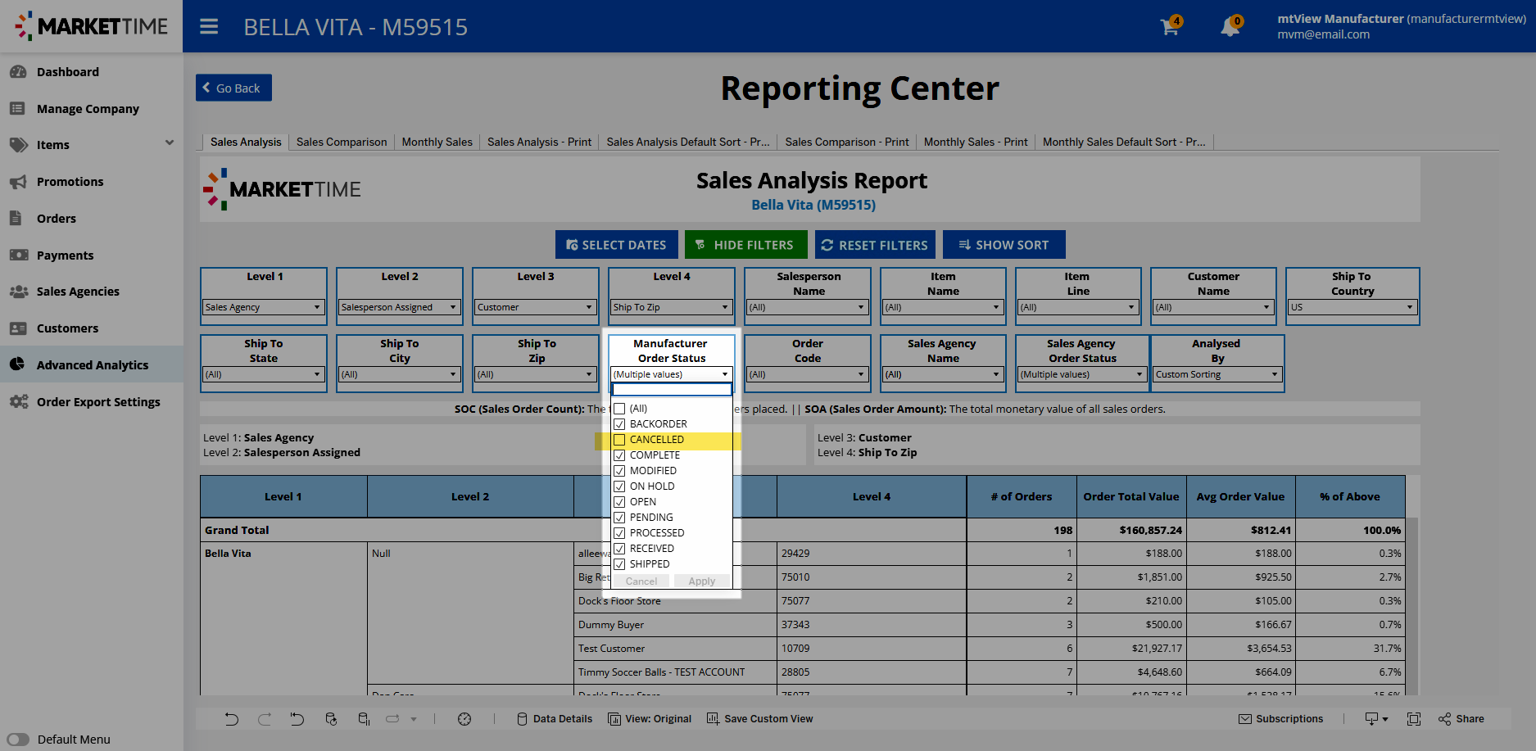This screenshot has height=751, width=1536.
Task: Click the RESET FILTERS button
Action: [x=875, y=245]
